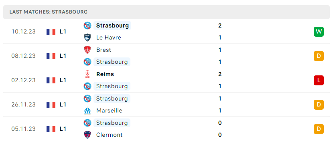Click the red L result badge

click(x=319, y=80)
